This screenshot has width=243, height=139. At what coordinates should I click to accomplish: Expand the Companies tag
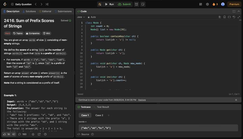click(33, 33)
